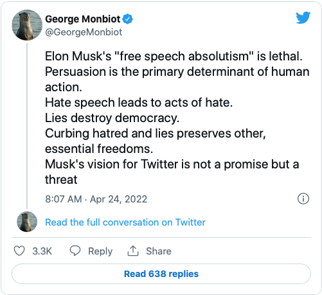Image resolution: width=322 pixels, height=295 pixels.
Task: Read the full conversation on Twitter
Action: (x=125, y=222)
